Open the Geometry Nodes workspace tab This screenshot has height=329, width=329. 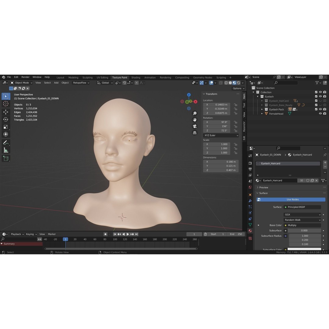pos(203,77)
